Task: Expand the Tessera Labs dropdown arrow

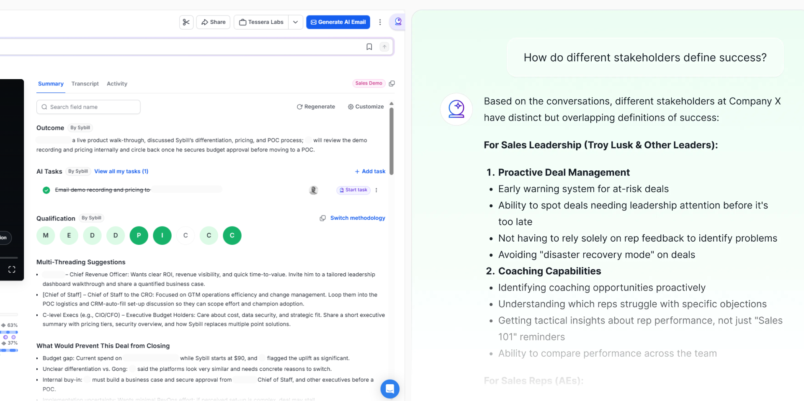Action: 295,22
